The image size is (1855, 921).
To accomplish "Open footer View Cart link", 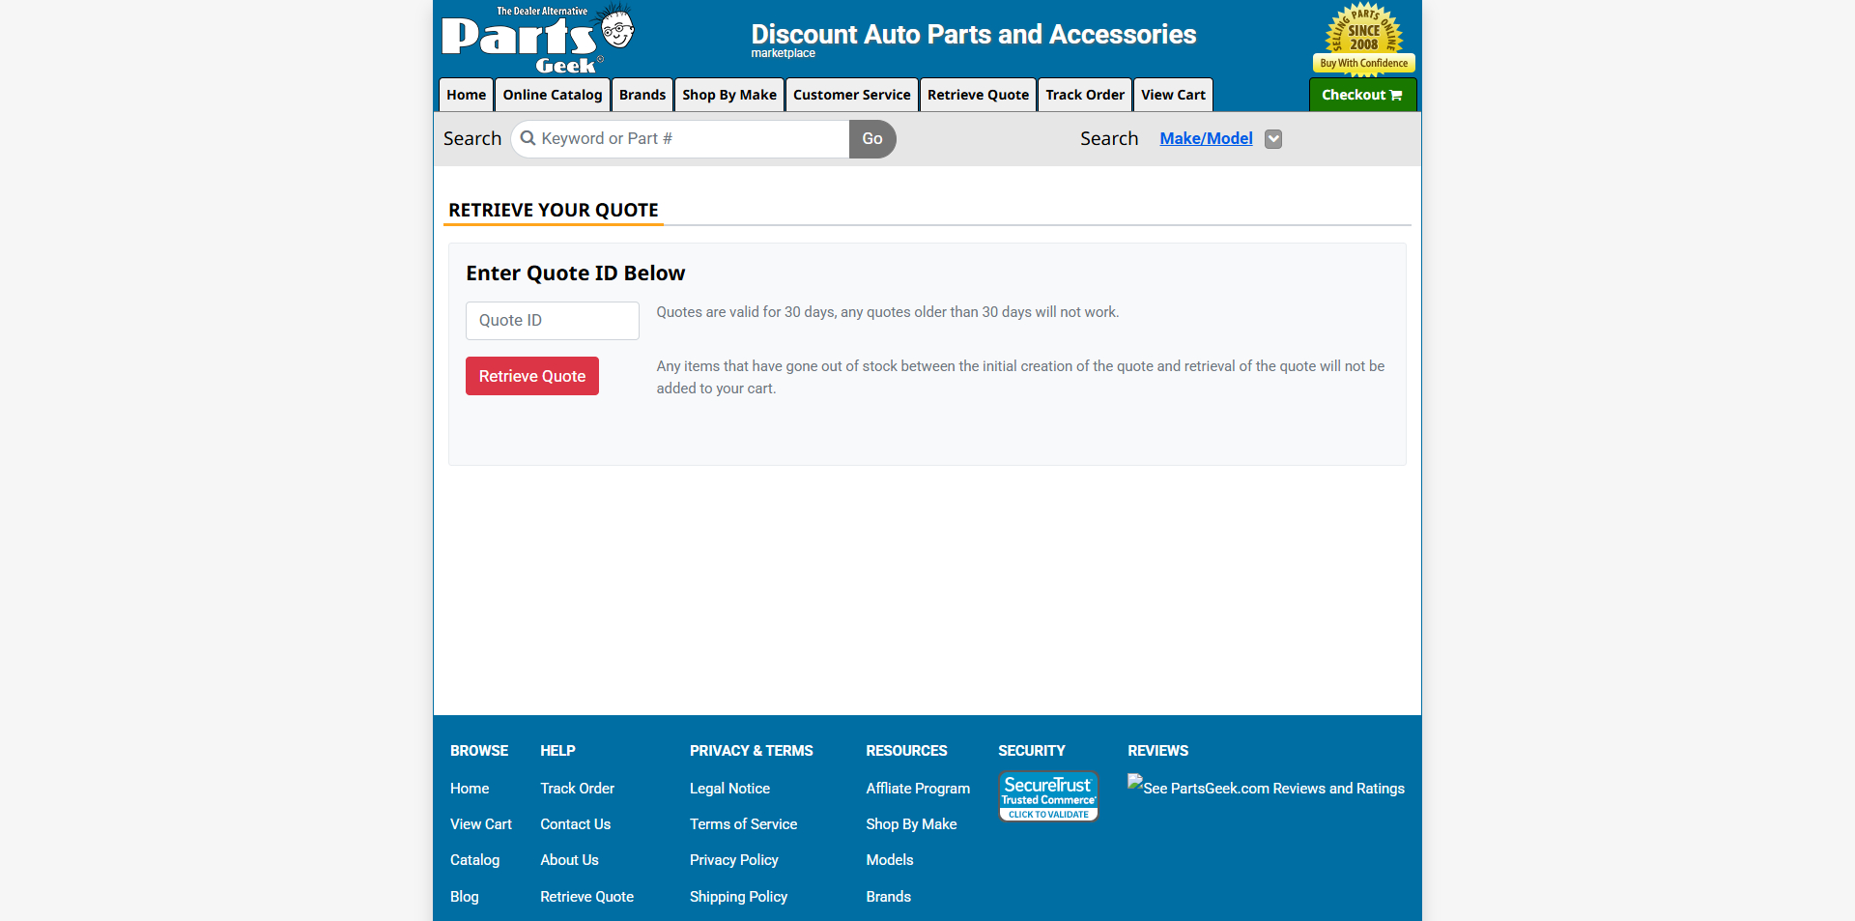I will [x=481, y=824].
